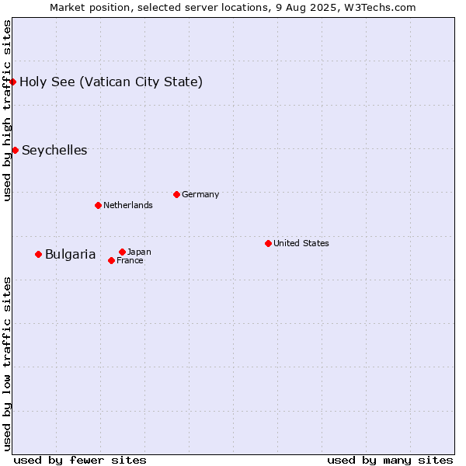Click the 'Bulgaria' label text
This screenshot has height=466, width=466.
71,255
